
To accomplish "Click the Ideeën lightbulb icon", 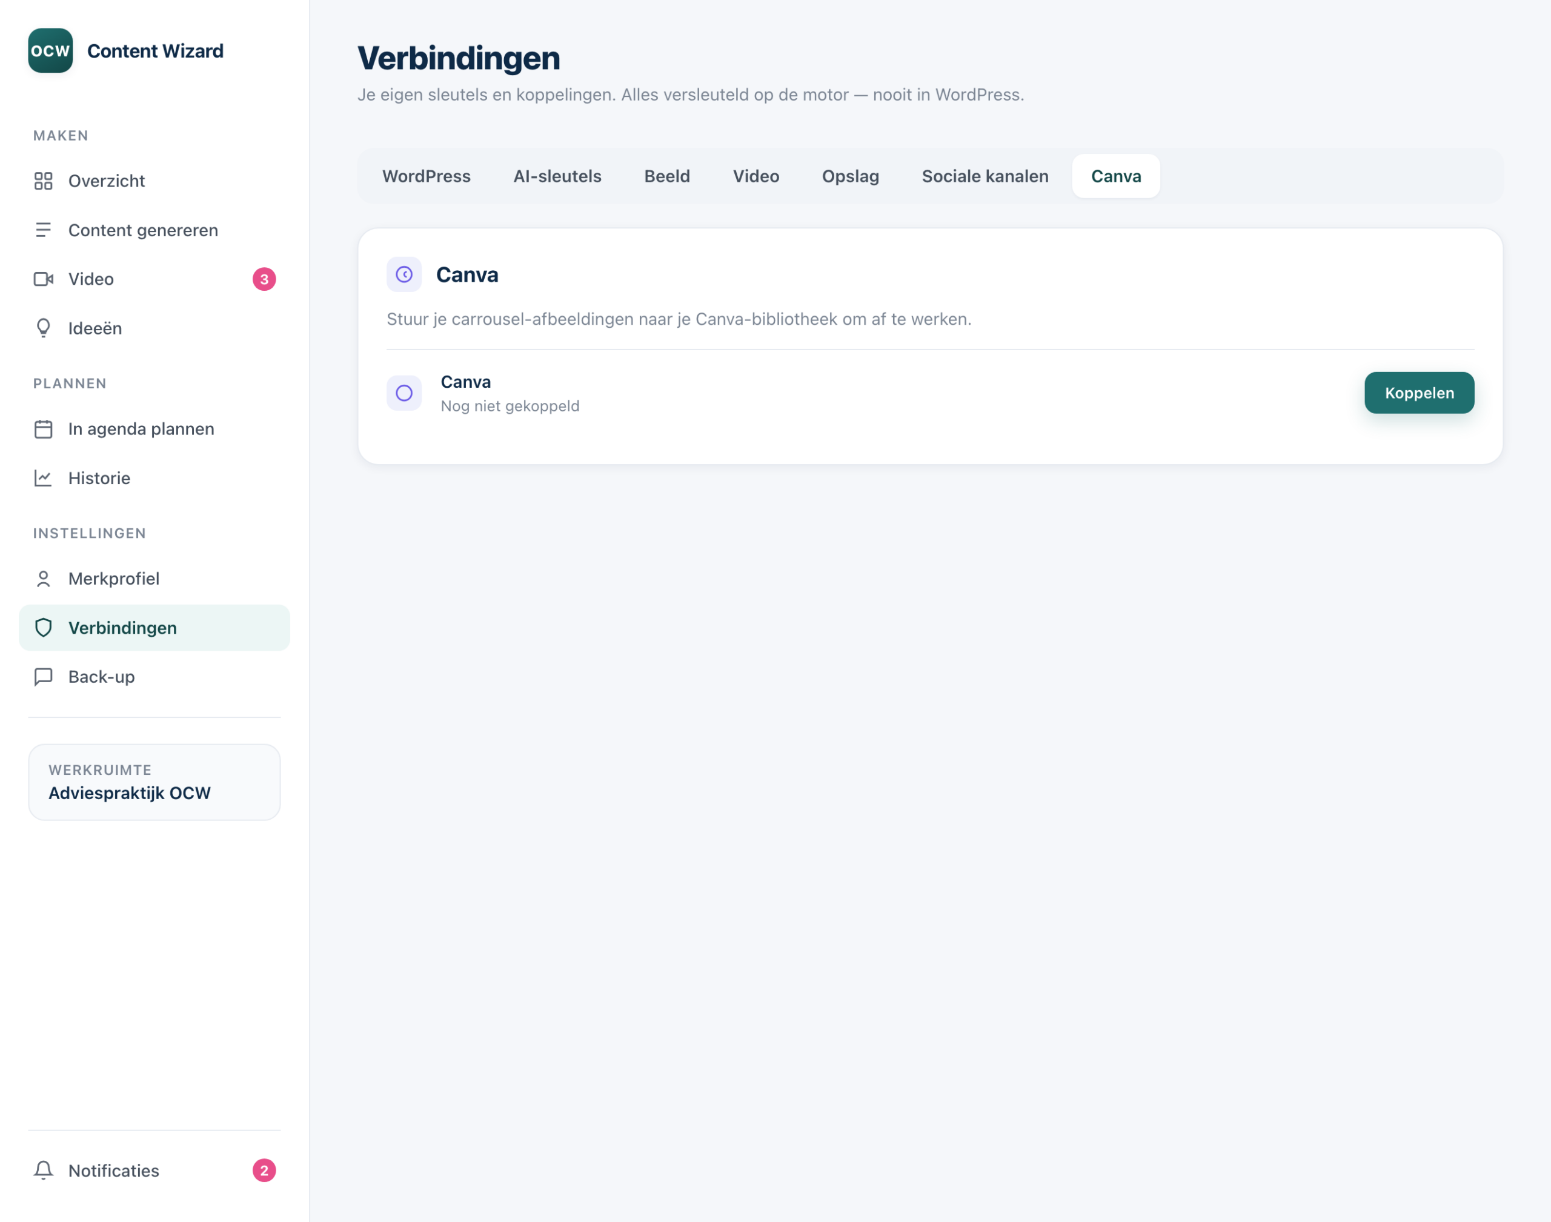I will 44,328.
